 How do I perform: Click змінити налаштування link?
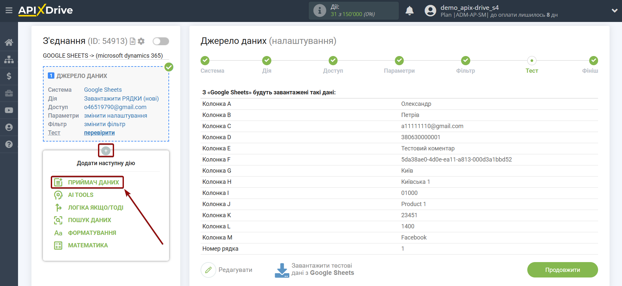click(x=116, y=116)
